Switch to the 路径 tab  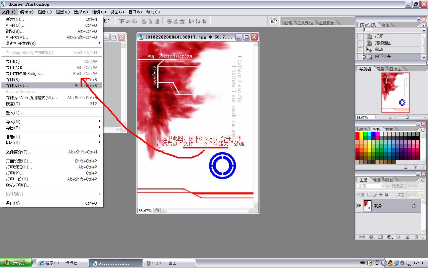click(389, 180)
